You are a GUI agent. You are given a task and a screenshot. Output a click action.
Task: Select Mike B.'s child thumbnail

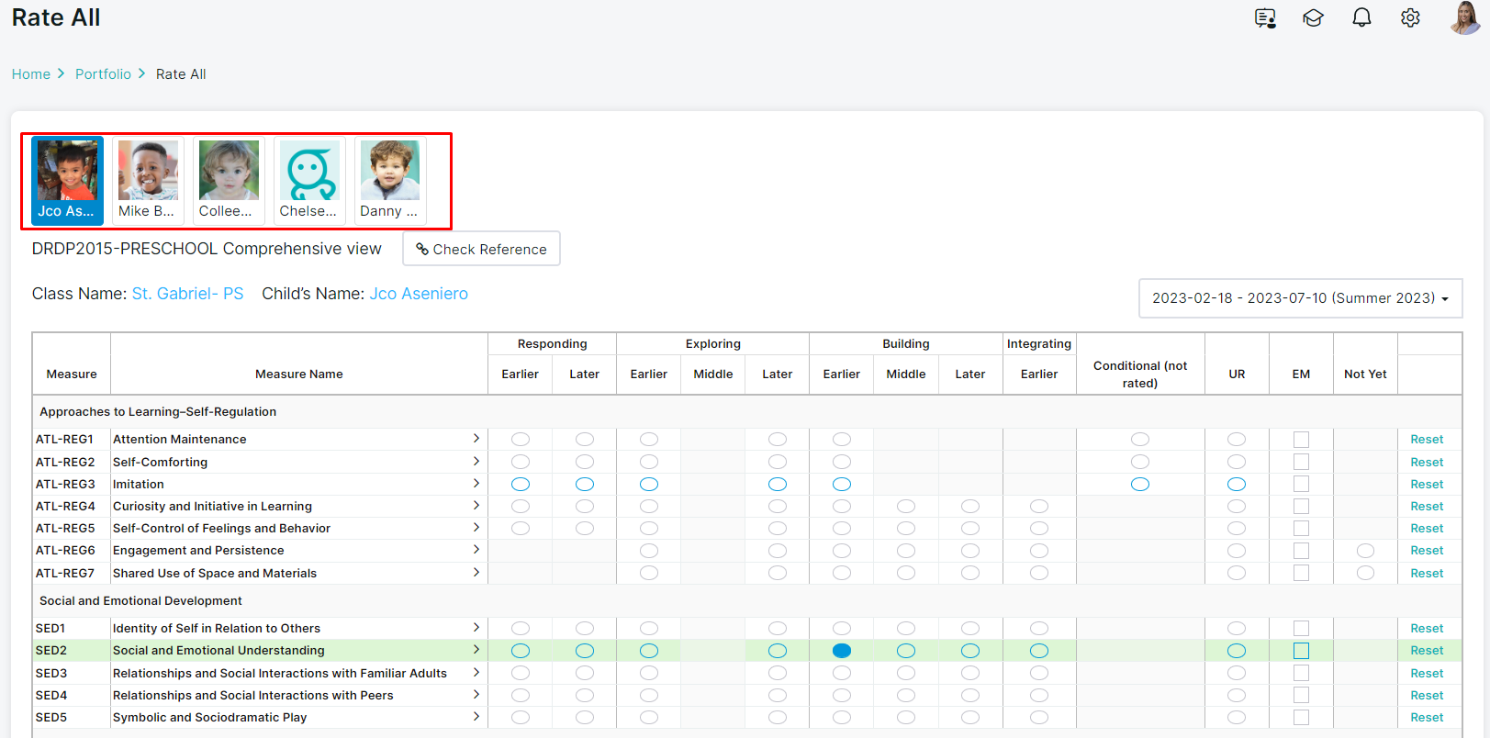(x=148, y=181)
